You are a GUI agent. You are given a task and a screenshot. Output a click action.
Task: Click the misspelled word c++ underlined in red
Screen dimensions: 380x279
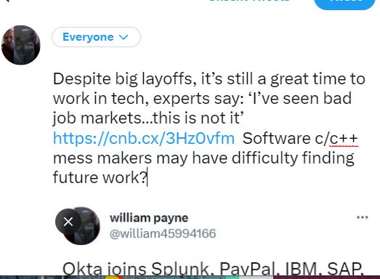[344, 138]
